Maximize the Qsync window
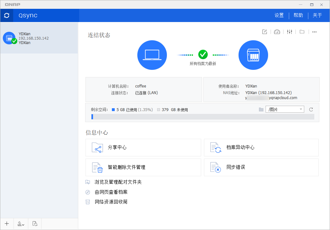This screenshot has height=230, width=330. pyautogui.click(x=312, y=4)
